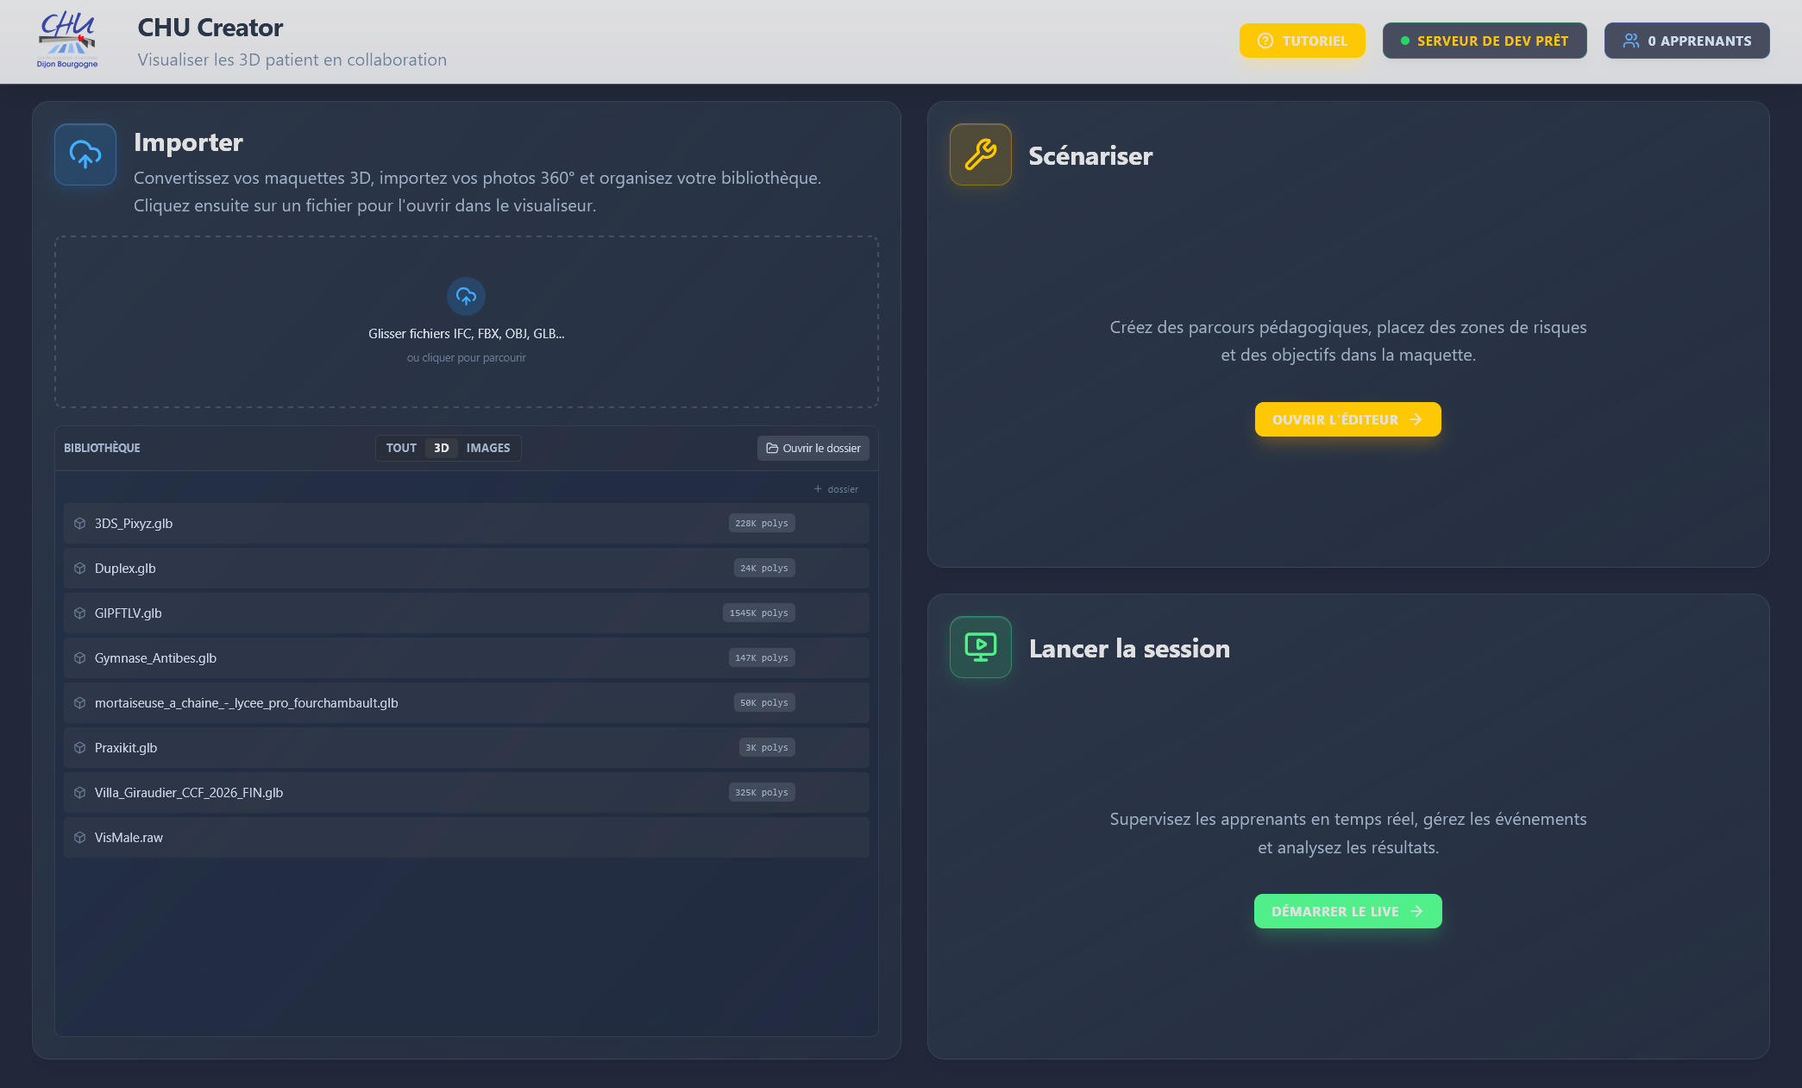Click the arrow icon on Ouvrir l'éditeur
The height and width of the screenshot is (1088, 1802).
click(1416, 419)
